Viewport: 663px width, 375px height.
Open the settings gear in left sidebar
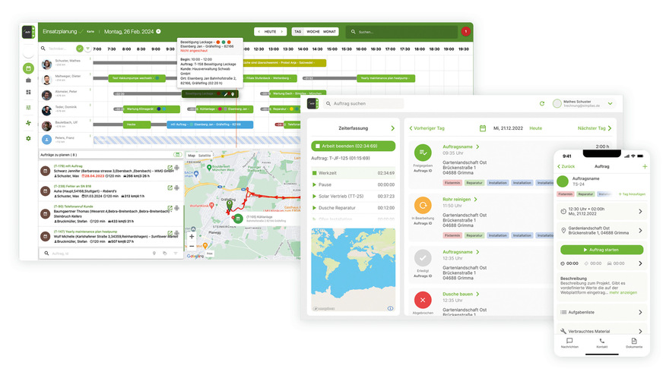tap(28, 138)
